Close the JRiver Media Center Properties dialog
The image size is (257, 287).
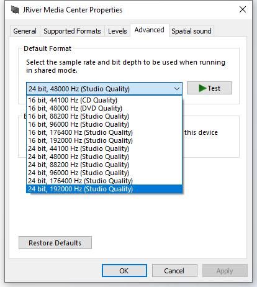click(x=243, y=9)
